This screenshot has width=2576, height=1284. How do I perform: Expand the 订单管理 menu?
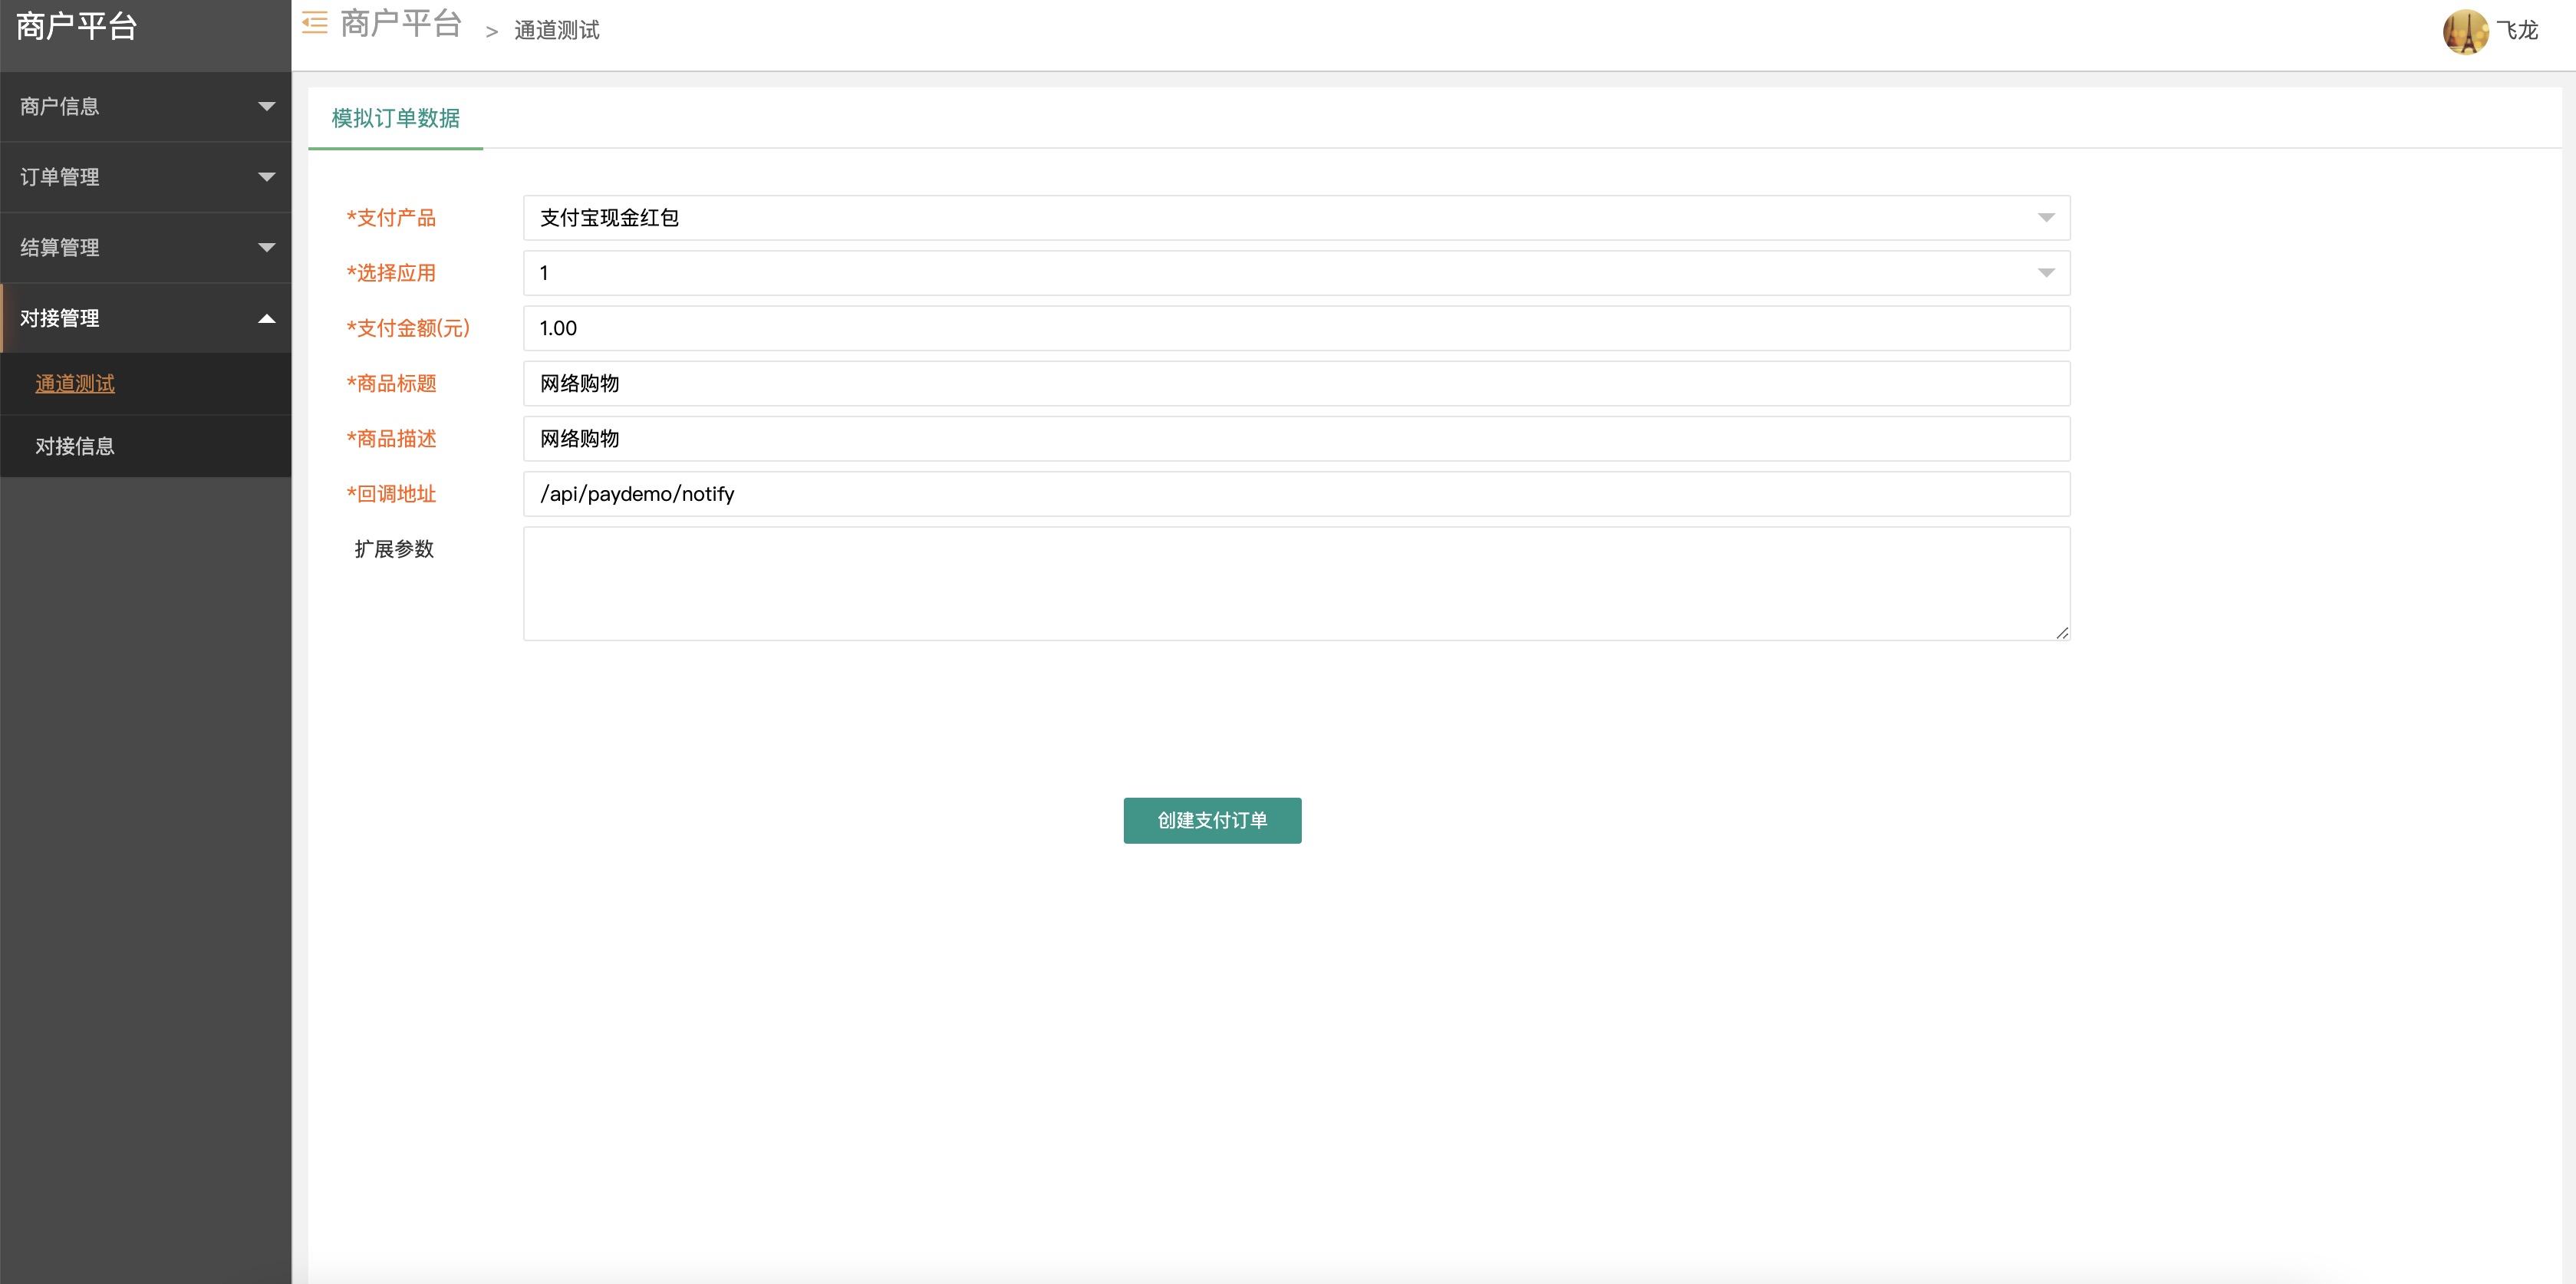pos(146,177)
